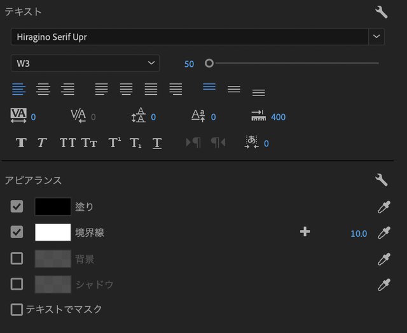Screen dimensions: 407x333
Task: Add another stroke with plus icon
Action: click(305, 232)
